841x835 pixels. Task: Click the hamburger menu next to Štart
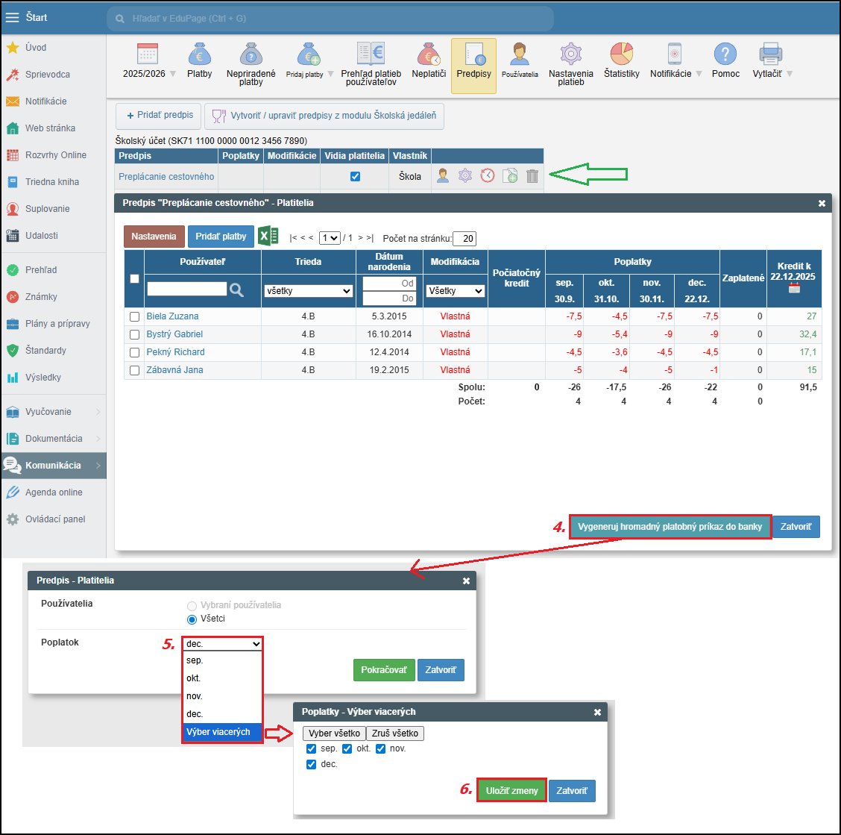12,17
